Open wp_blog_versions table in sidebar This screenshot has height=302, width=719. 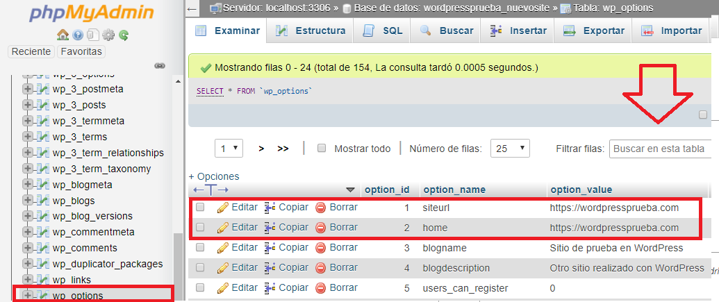[x=92, y=217]
